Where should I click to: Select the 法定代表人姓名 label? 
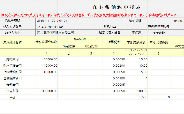coord(109,32)
